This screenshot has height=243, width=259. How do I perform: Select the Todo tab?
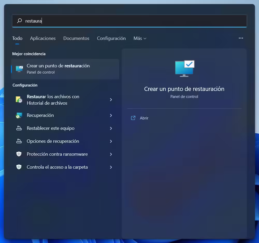tap(17, 38)
